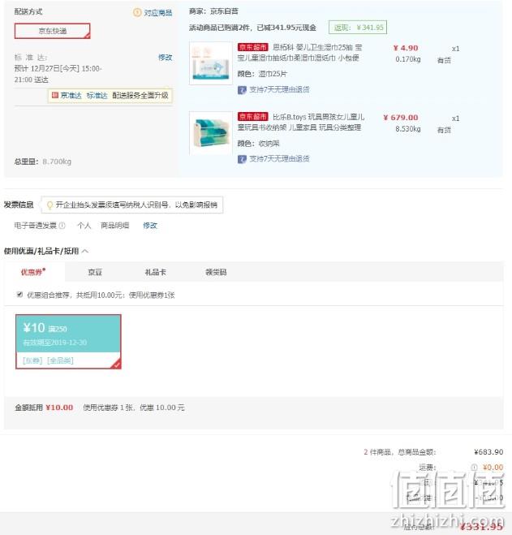Click 商品明细 invoice content text
The width and height of the screenshot is (512, 535).
(115, 226)
